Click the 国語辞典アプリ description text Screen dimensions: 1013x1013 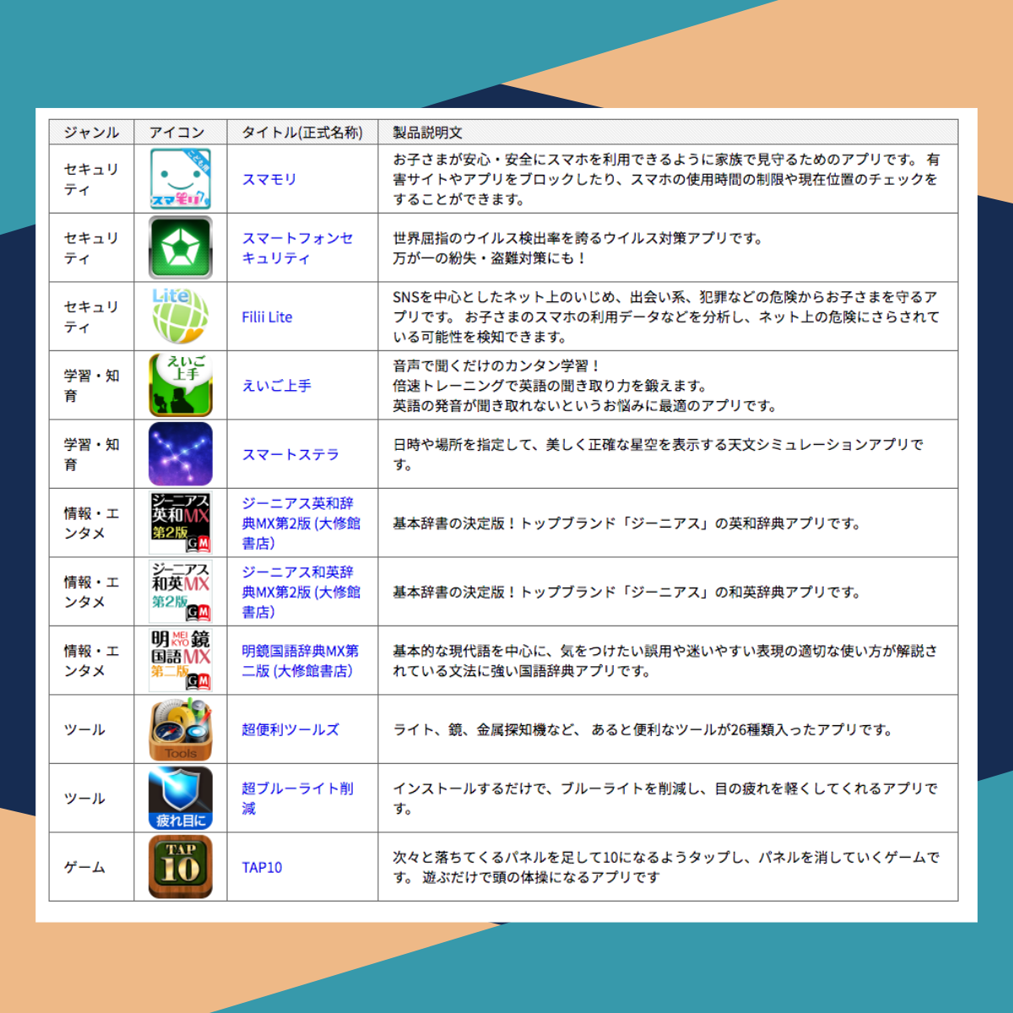[665, 661]
